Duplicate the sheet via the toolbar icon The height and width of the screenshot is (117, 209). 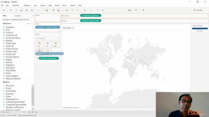tap(53, 10)
